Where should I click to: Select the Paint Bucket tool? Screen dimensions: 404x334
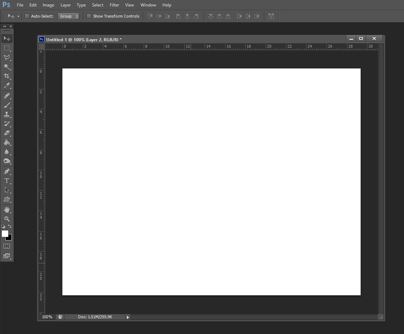coord(7,142)
